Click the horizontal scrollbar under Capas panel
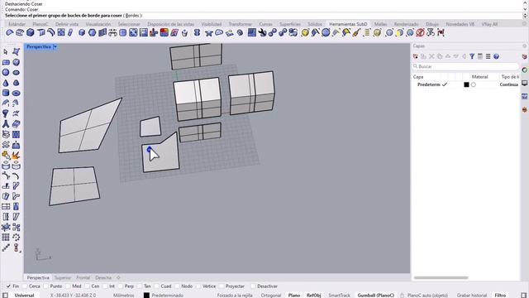529x298 pixels. pos(441,278)
